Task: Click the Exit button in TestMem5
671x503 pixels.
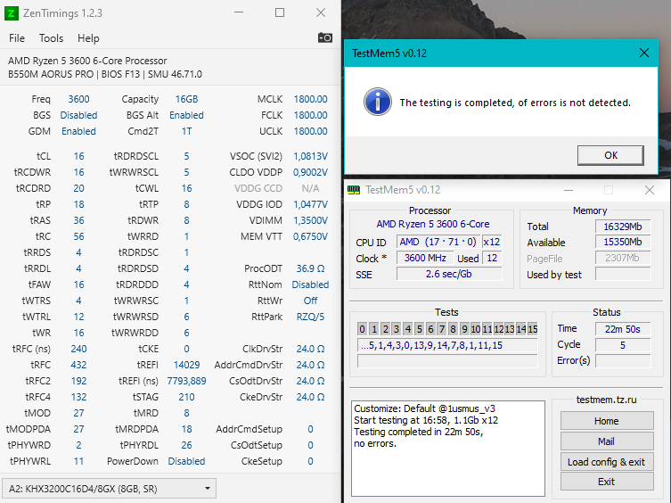Action: point(606,482)
